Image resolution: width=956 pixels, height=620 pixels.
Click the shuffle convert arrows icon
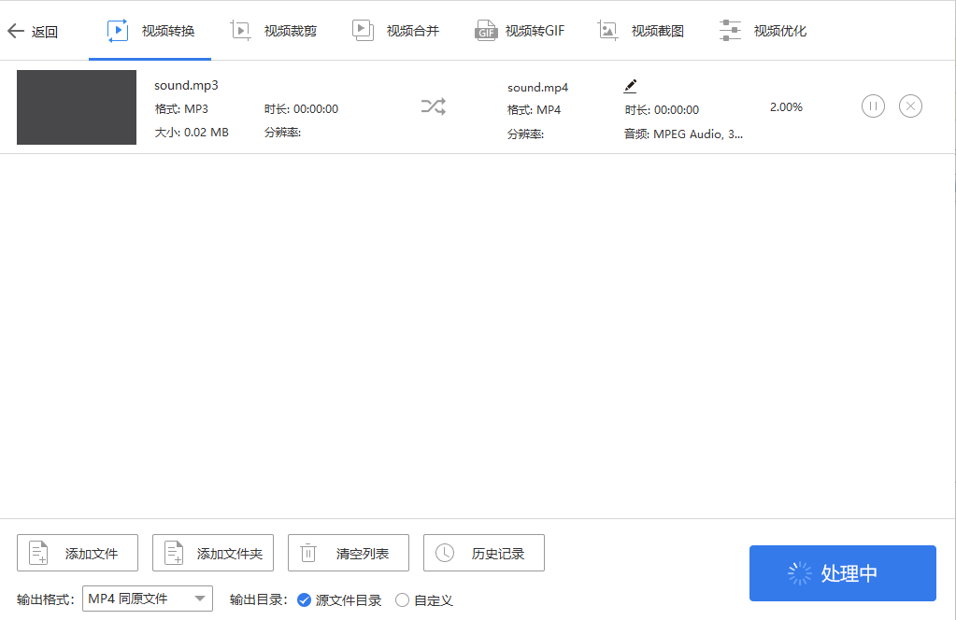[x=433, y=106]
